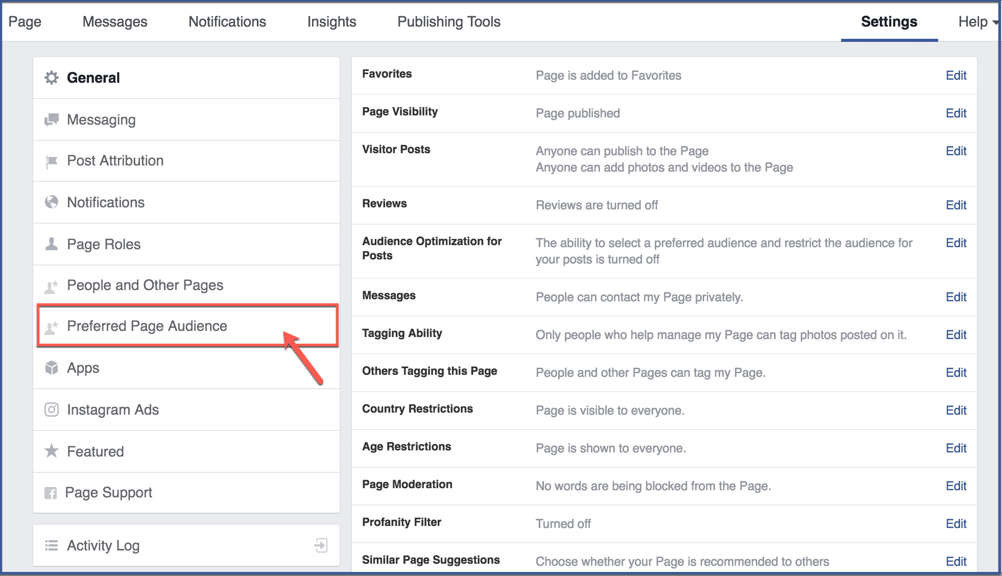Click the Post Attribution flag icon
This screenshot has width=1002, height=576.
click(52, 161)
